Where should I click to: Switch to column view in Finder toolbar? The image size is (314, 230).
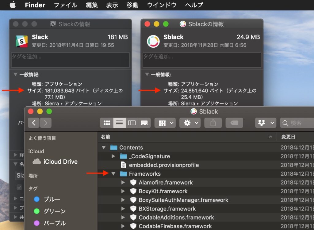point(132,123)
